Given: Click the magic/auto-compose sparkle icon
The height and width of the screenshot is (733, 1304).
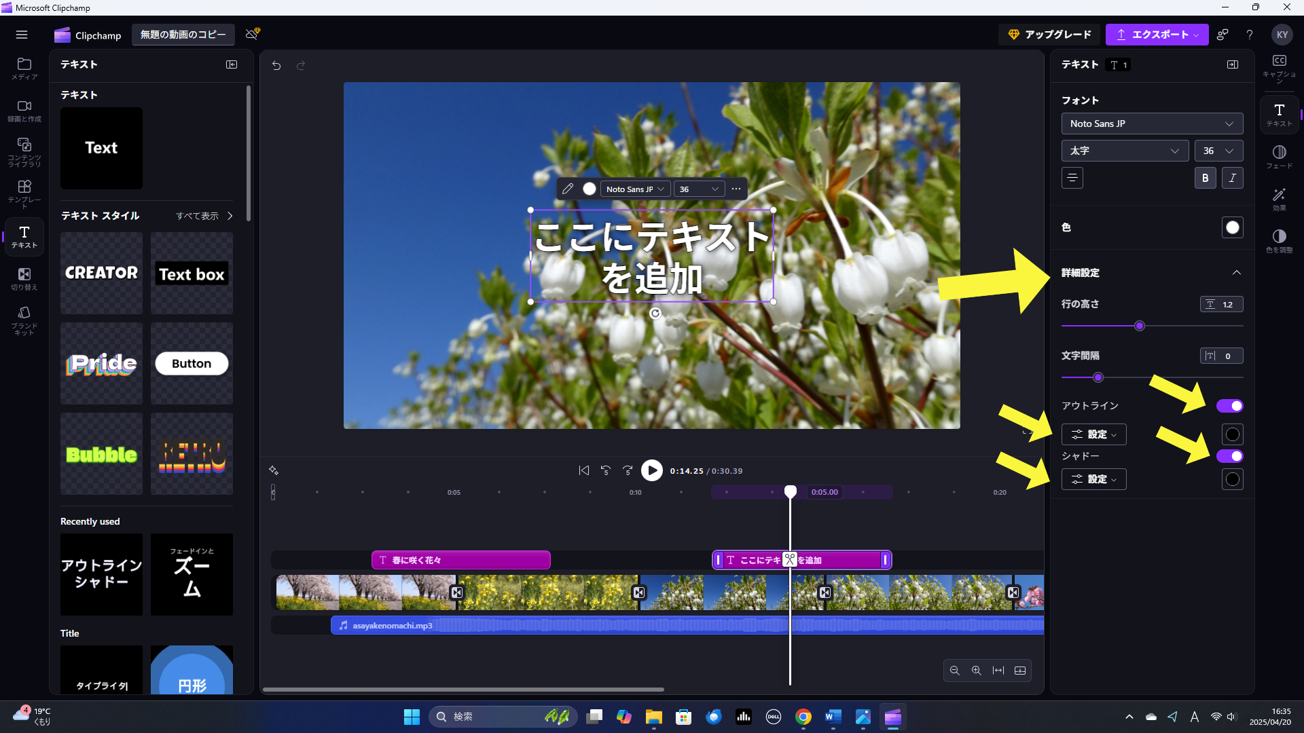Looking at the screenshot, I should point(274,470).
